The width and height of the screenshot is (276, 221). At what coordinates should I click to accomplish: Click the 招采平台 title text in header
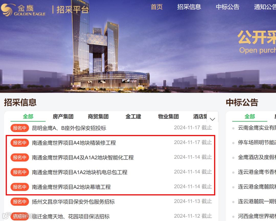click(x=73, y=10)
